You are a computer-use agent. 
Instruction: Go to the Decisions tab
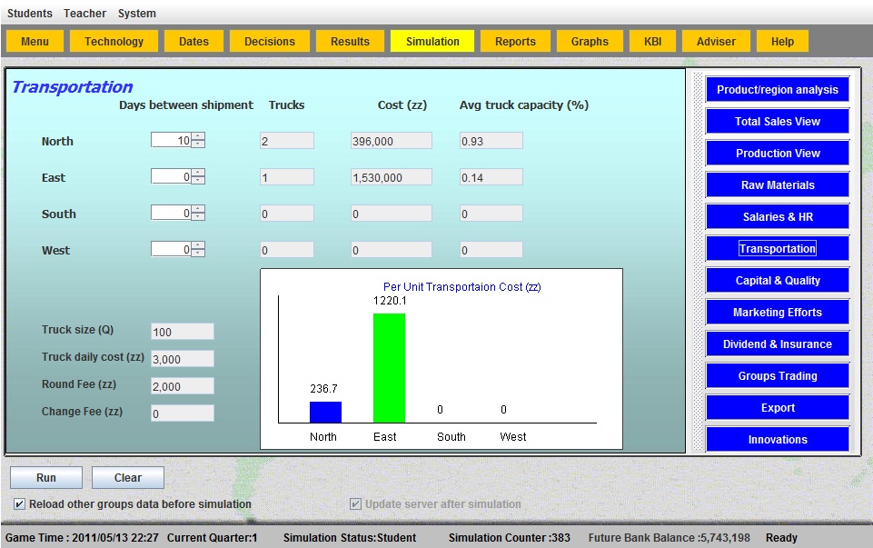pos(270,41)
